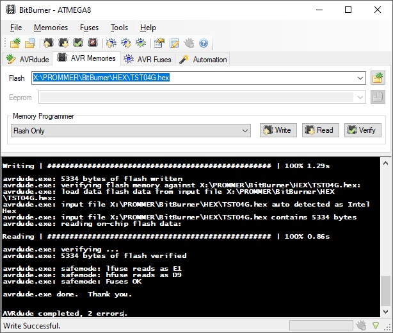Click the read fuses toolbar icon
This screenshot has width=393, height=333.
tap(126, 43)
